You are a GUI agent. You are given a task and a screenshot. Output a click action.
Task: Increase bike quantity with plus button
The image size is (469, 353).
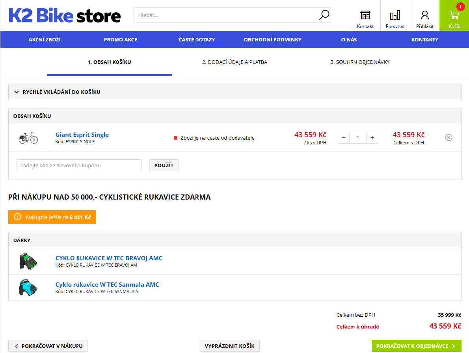coord(372,138)
